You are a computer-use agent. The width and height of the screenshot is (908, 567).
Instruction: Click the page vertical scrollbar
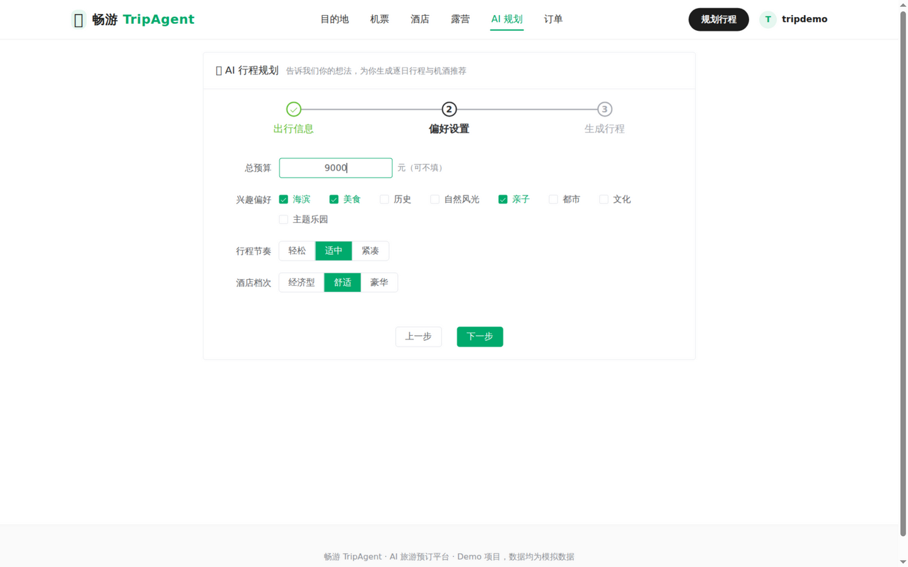coord(903,274)
